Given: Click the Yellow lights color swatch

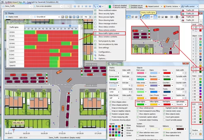Looking at the screenshot, I should tap(154, 104).
